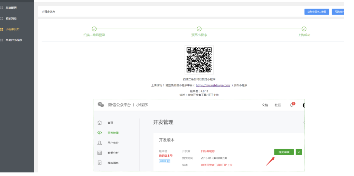Click the 小程序发布 page title
This screenshot has width=354, height=176.
(48, 11)
